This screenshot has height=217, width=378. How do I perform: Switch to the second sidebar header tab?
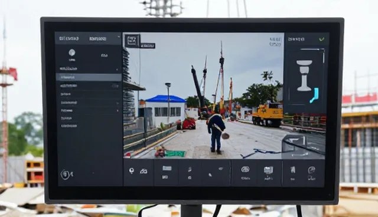[97, 39]
